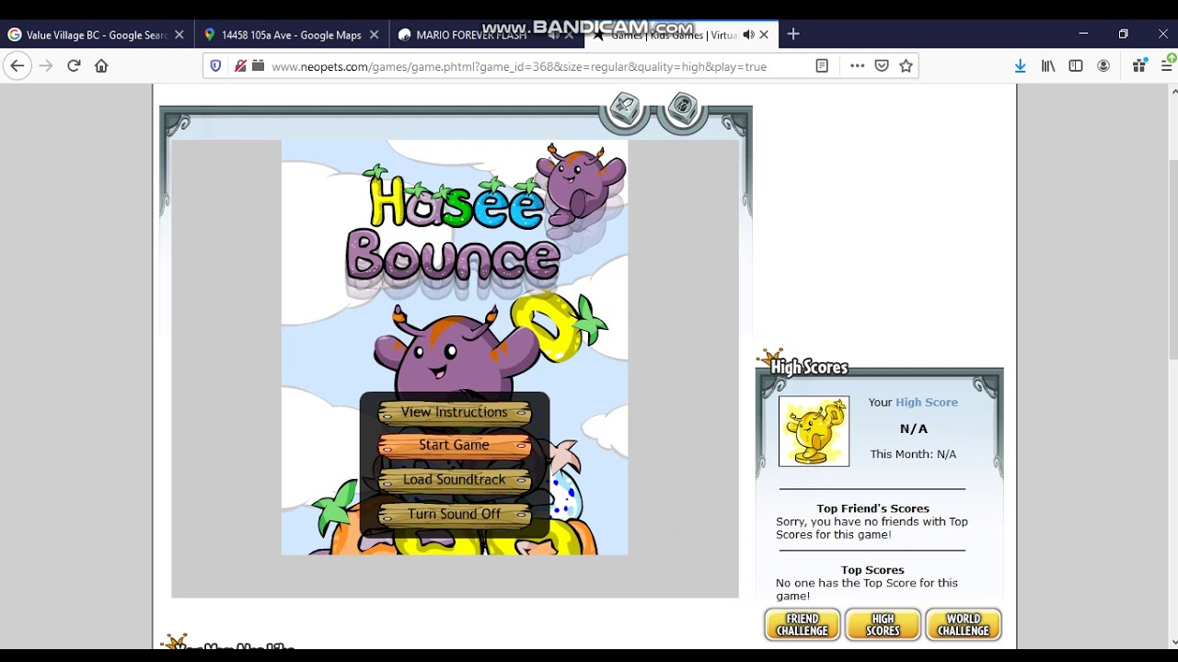This screenshot has height=662, width=1178.
Task: Click Start Game in Hasee Bounce
Action: 455,445
